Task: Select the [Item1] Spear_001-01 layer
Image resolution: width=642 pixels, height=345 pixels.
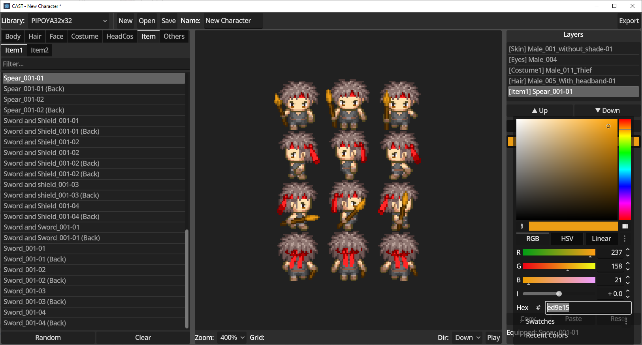Action: click(x=573, y=91)
